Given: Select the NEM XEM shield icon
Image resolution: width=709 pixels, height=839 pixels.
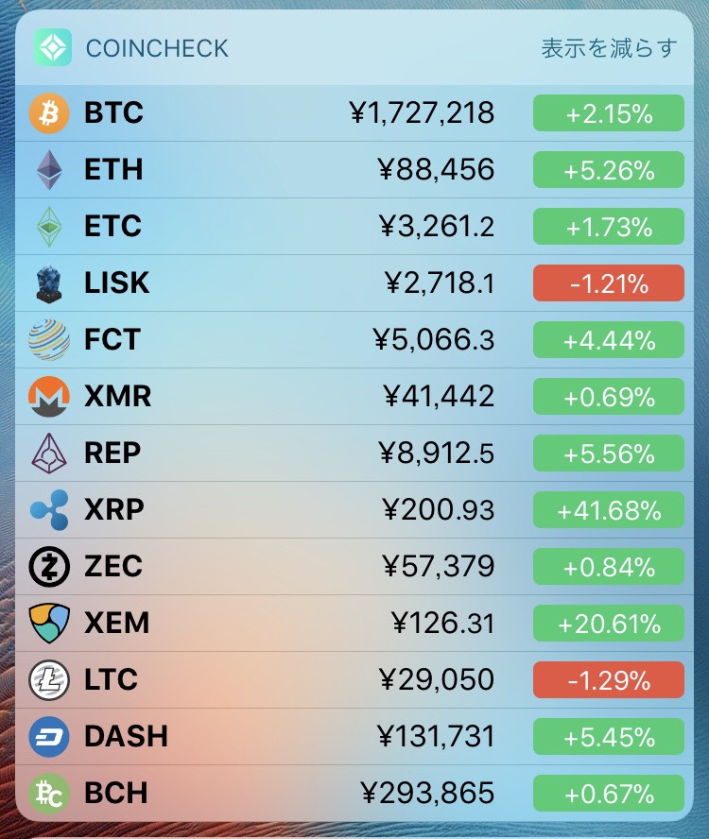Looking at the screenshot, I should 49,624.
